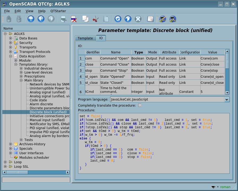
Task: Click the Transport Protocols tree icon
Action: coord(16,52)
